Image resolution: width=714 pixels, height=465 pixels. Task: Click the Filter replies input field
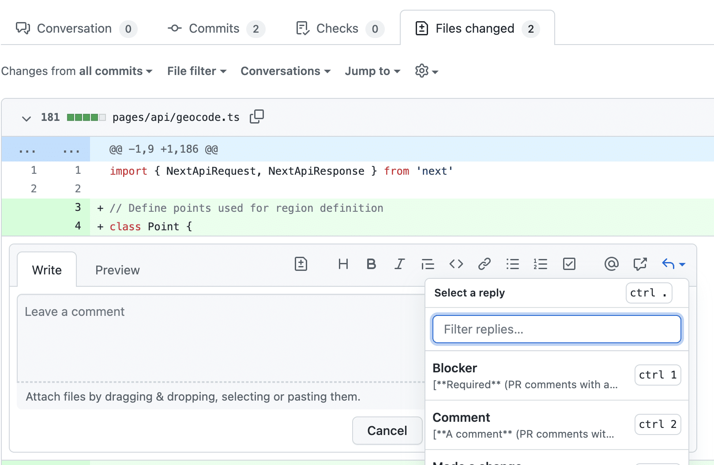click(x=556, y=329)
